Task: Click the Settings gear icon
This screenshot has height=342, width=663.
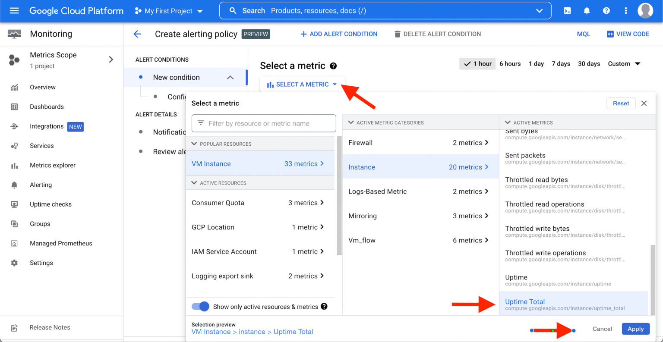Action: 14,263
